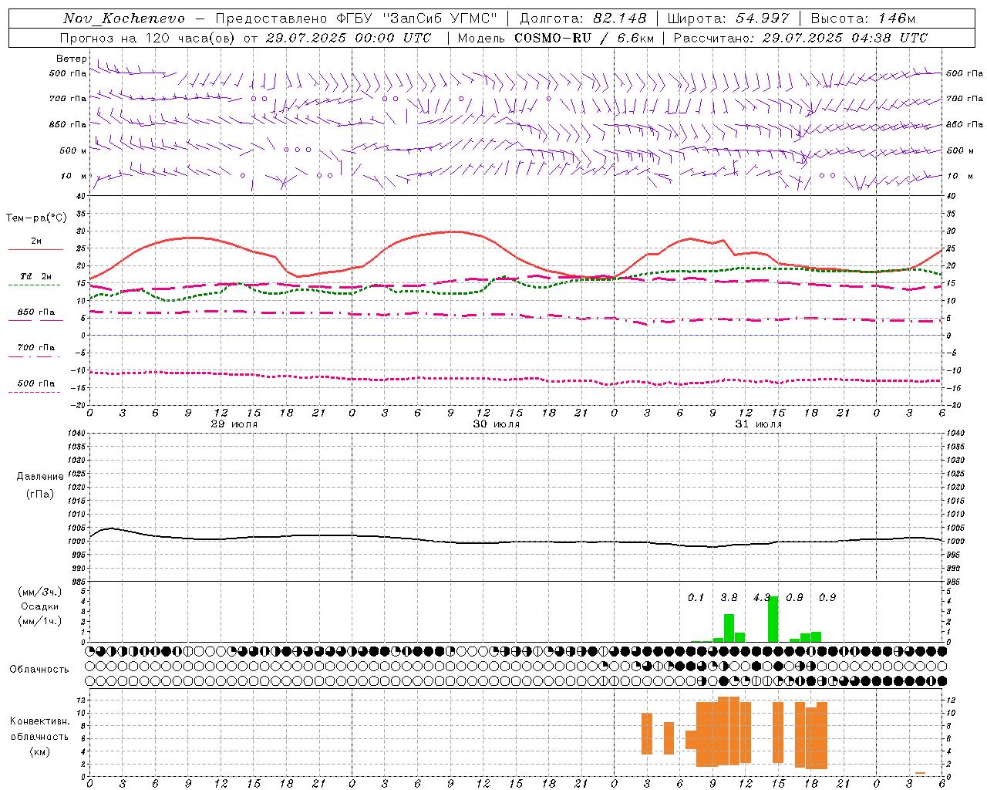The height and width of the screenshot is (790, 987).
Task: Click the Ветер wind panel label
Action: pos(72,59)
